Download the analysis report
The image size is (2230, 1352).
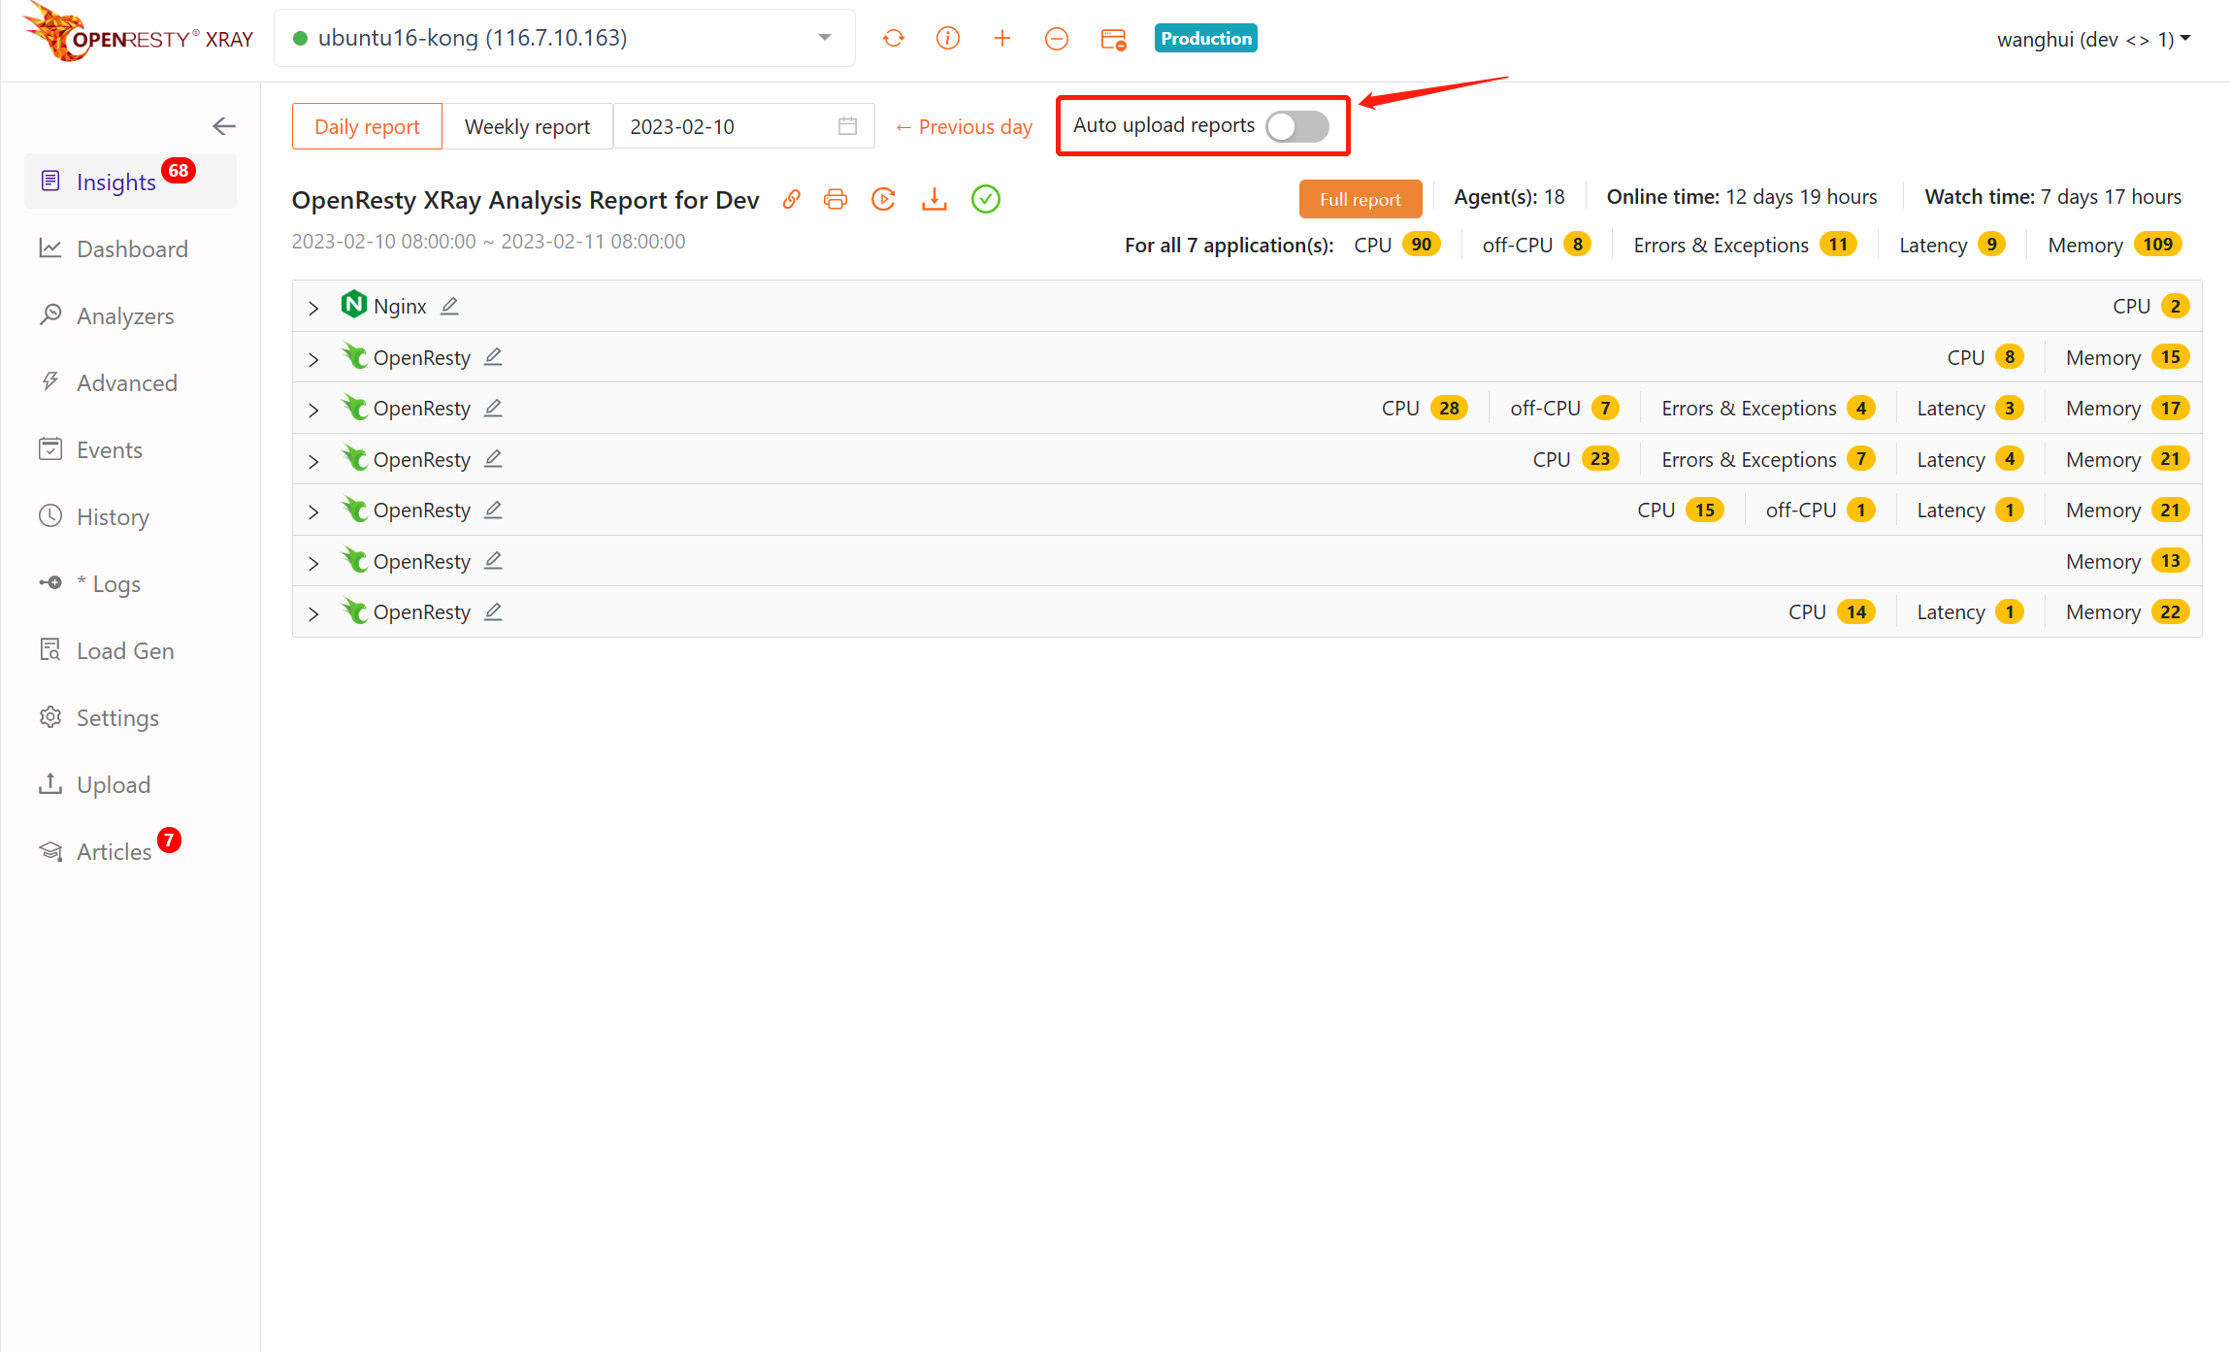pos(935,199)
